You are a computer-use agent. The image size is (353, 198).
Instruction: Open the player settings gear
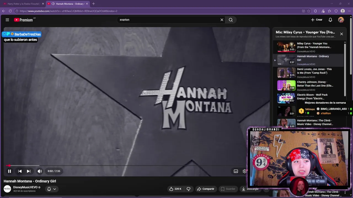click(x=244, y=171)
